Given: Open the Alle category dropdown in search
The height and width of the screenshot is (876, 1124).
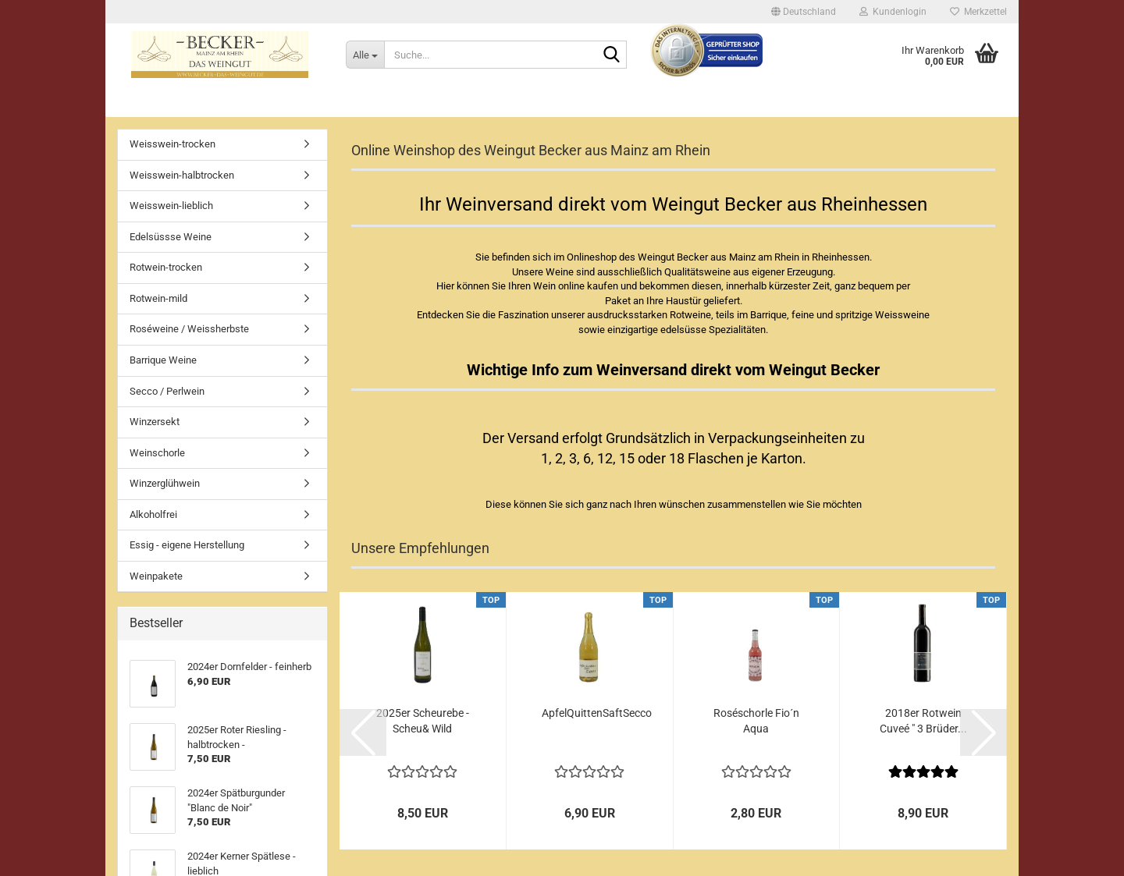Looking at the screenshot, I should [365, 55].
